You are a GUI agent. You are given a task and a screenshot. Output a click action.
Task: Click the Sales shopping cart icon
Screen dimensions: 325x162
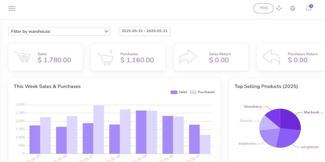coord(22,57)
